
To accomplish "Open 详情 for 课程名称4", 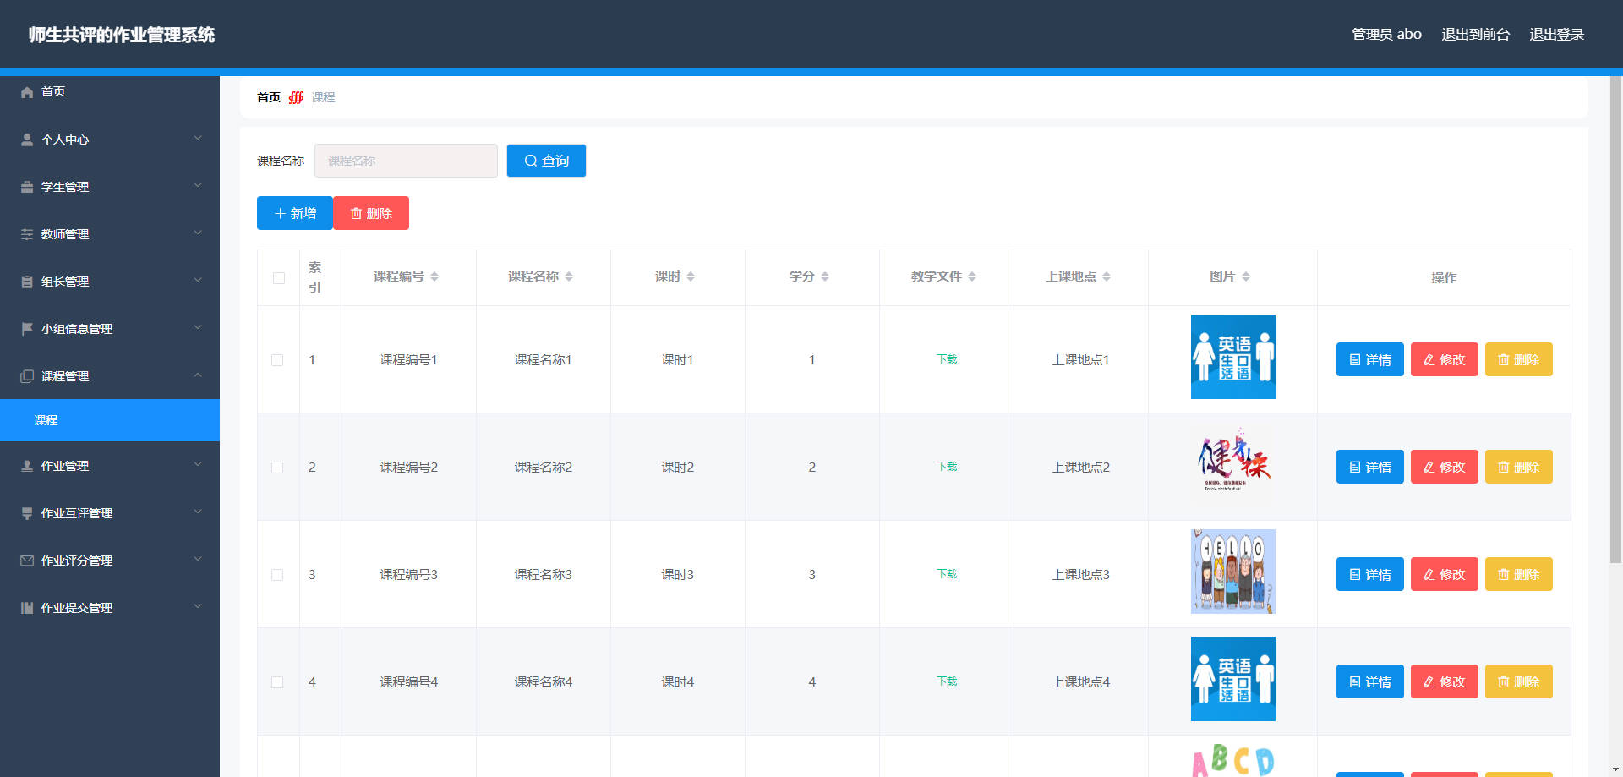I will (x=1369, y=681).
